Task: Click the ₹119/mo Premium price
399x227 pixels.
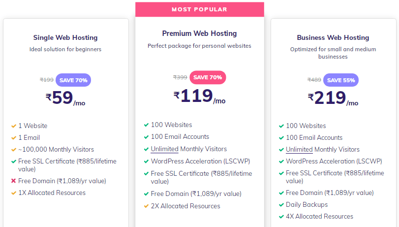Action: (x=199, y=96)
